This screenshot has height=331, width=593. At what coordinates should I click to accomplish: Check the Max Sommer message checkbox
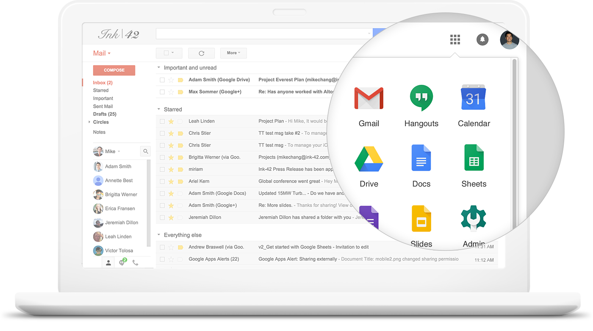pos(162,92)
